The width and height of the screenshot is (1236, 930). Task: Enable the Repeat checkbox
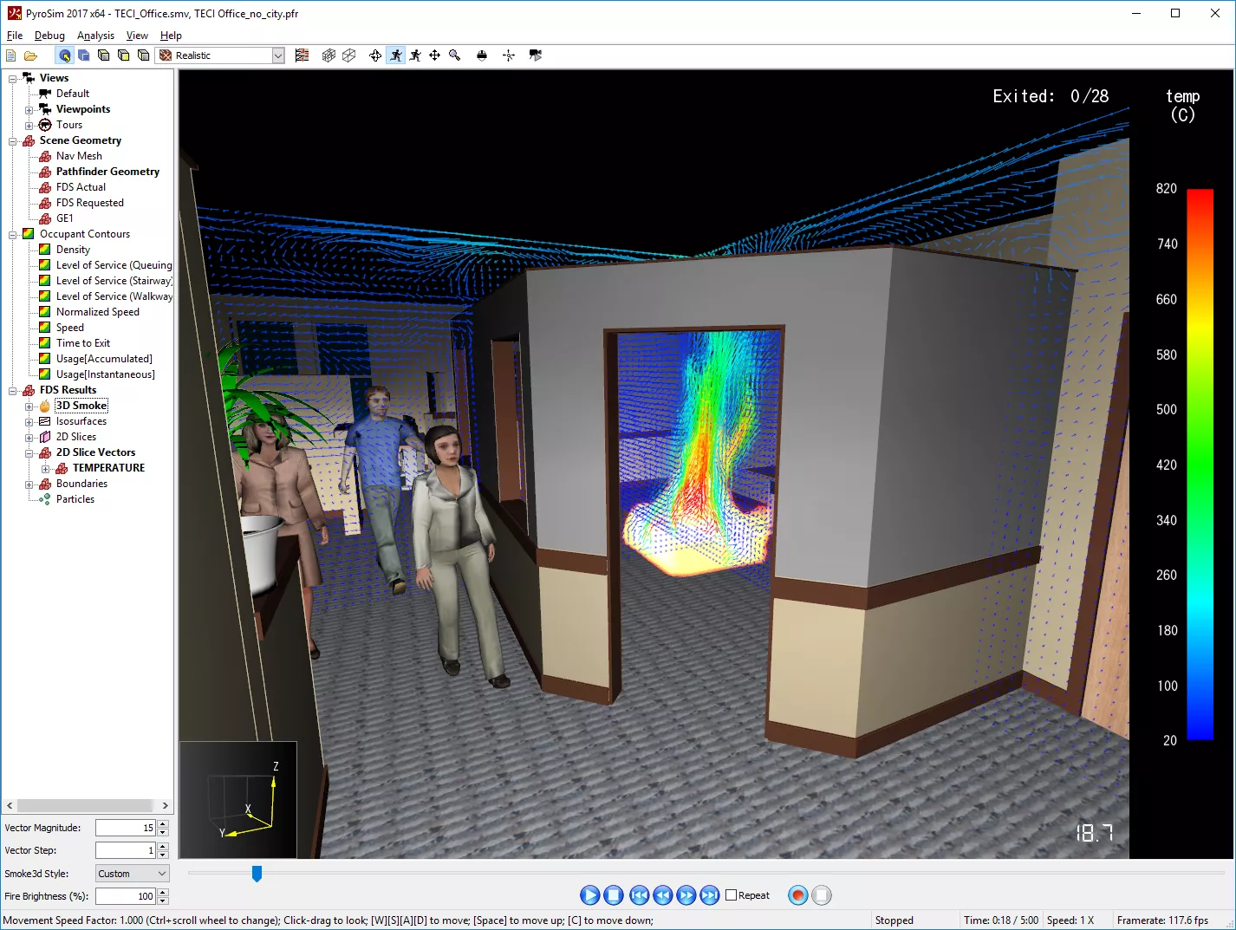[732, 895]
